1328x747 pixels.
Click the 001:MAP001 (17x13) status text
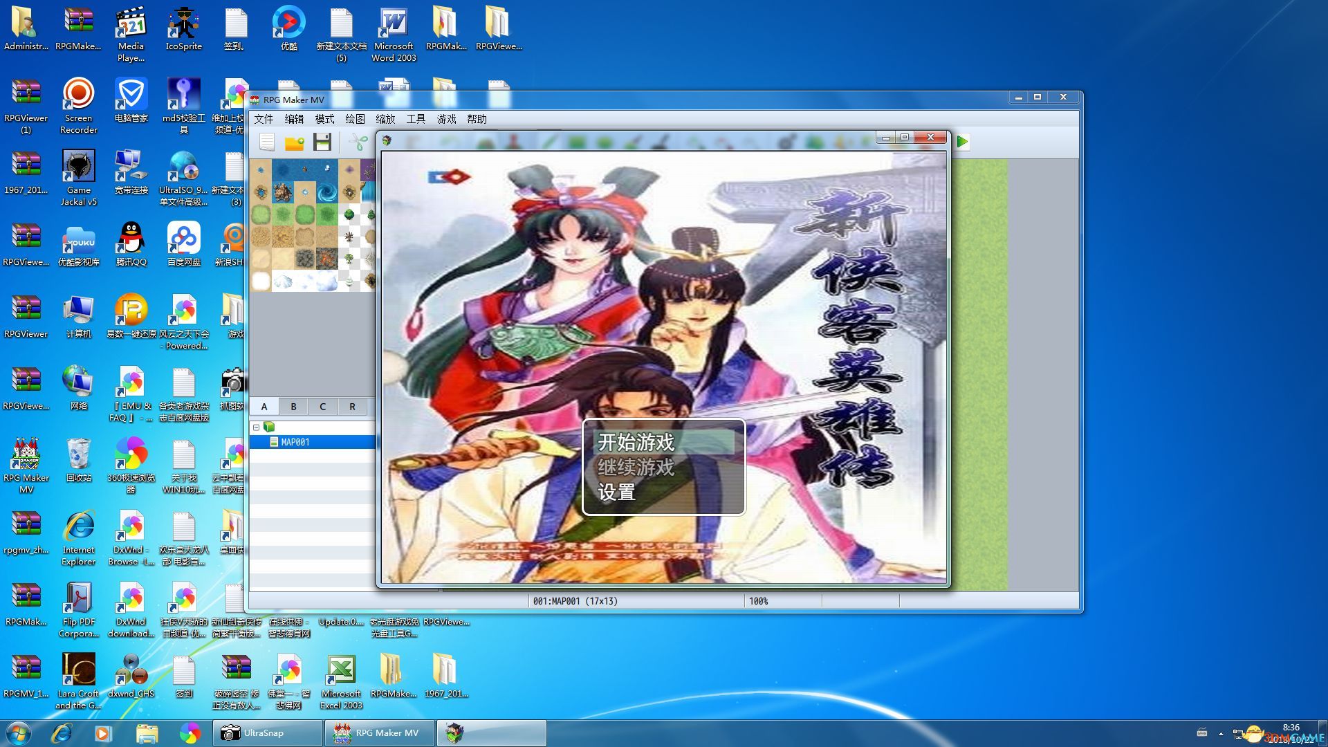click(x=575, y=601)
